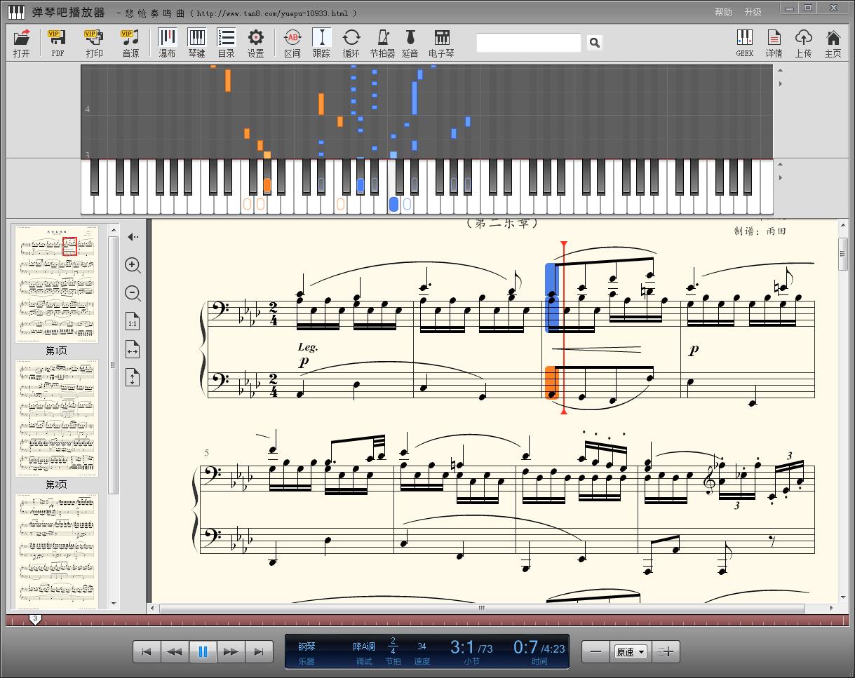Fit score to window height

(133, 378)
